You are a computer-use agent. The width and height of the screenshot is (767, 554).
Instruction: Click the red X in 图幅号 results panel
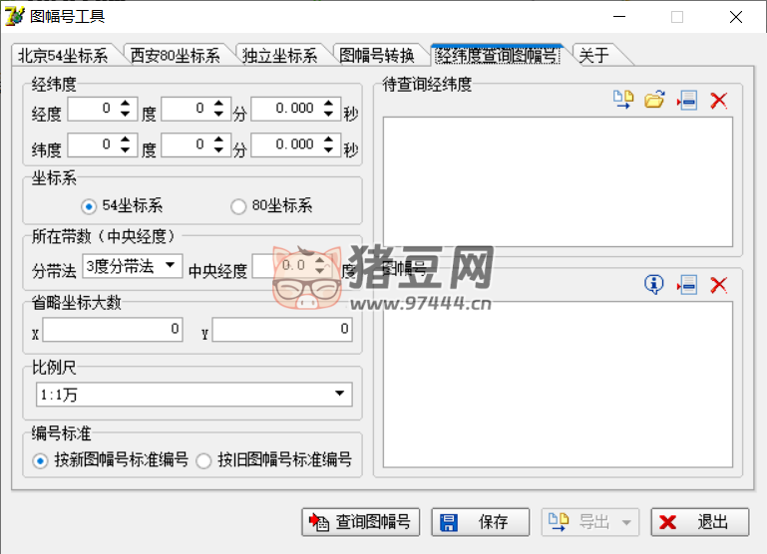click(x=718, y=285)
